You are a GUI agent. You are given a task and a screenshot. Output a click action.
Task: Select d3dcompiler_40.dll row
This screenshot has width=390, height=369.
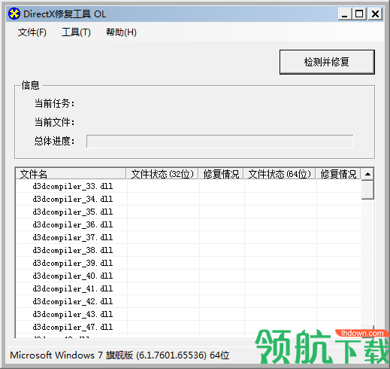[189, 276]
